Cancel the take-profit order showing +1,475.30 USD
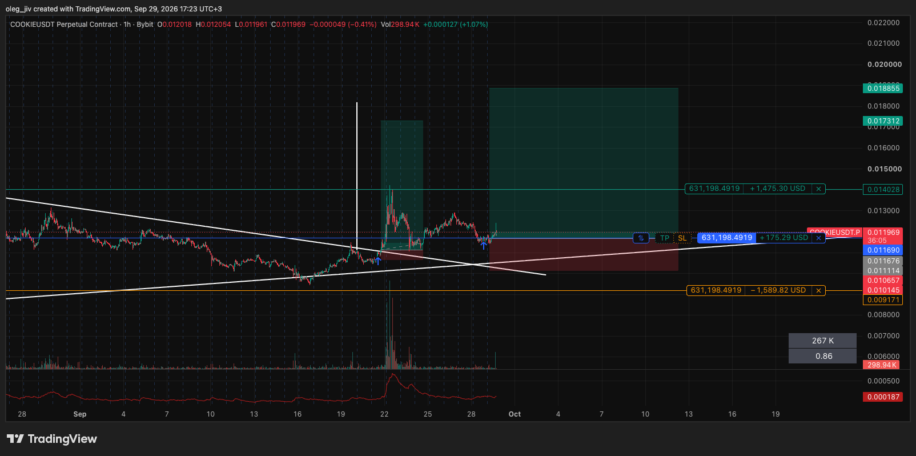Image resolution: width=916 pixels, height=456 pixels. pyautogui.click(x=818, y=189)
